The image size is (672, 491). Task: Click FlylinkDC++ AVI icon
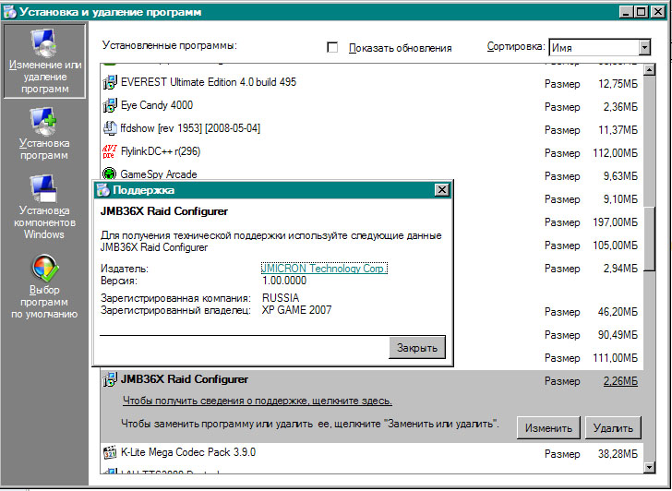pyautogui.click(x=110, y=151)
